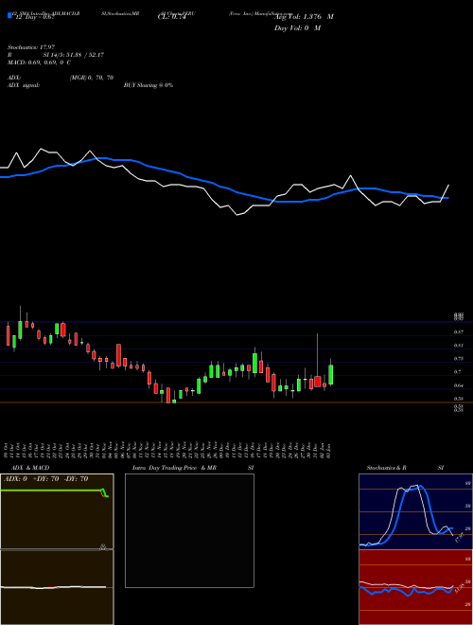Screen dimensions: 473x625
Task: Click the Stochastics: 17.97 reading
Action: click(x=31, y=47)
